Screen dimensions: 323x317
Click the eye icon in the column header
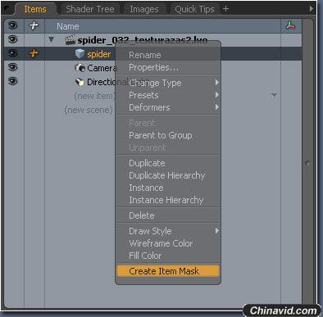[x=13, y=26]
